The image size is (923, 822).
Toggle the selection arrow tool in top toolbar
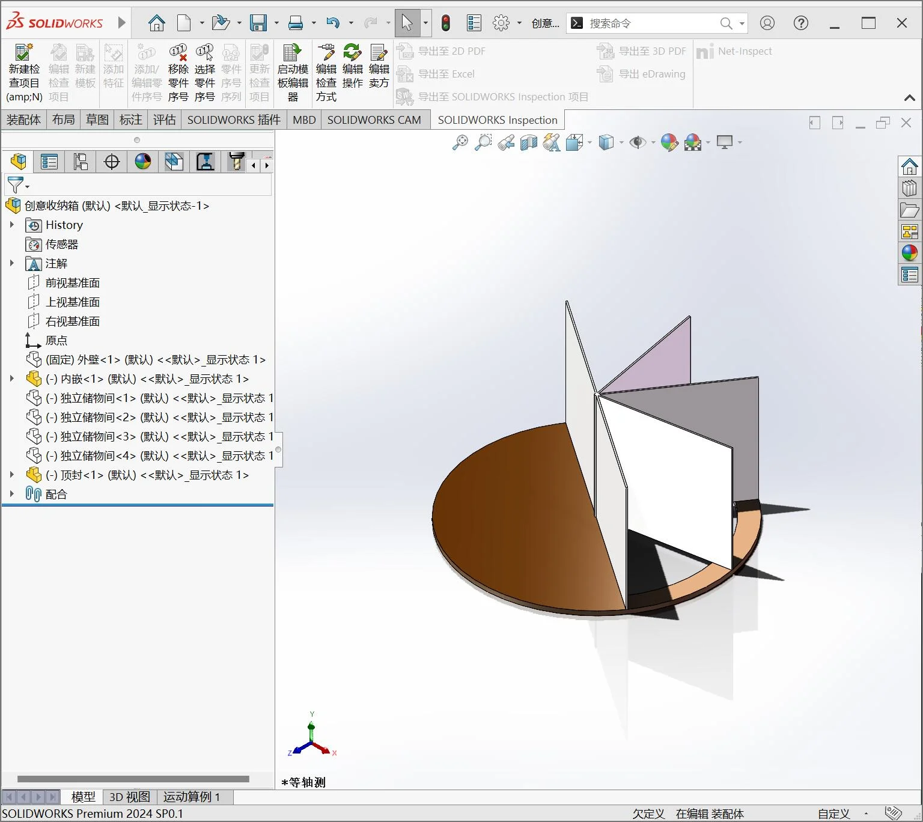tap(407, 23)
